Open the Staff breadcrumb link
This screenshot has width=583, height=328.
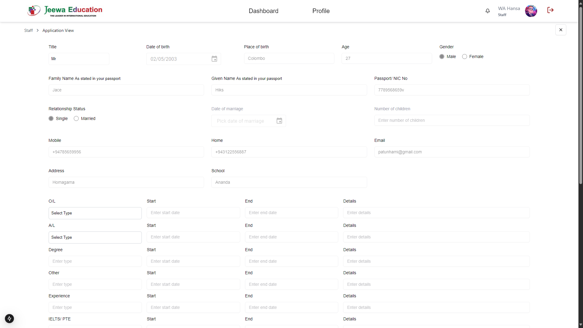(x=28, y=30)
